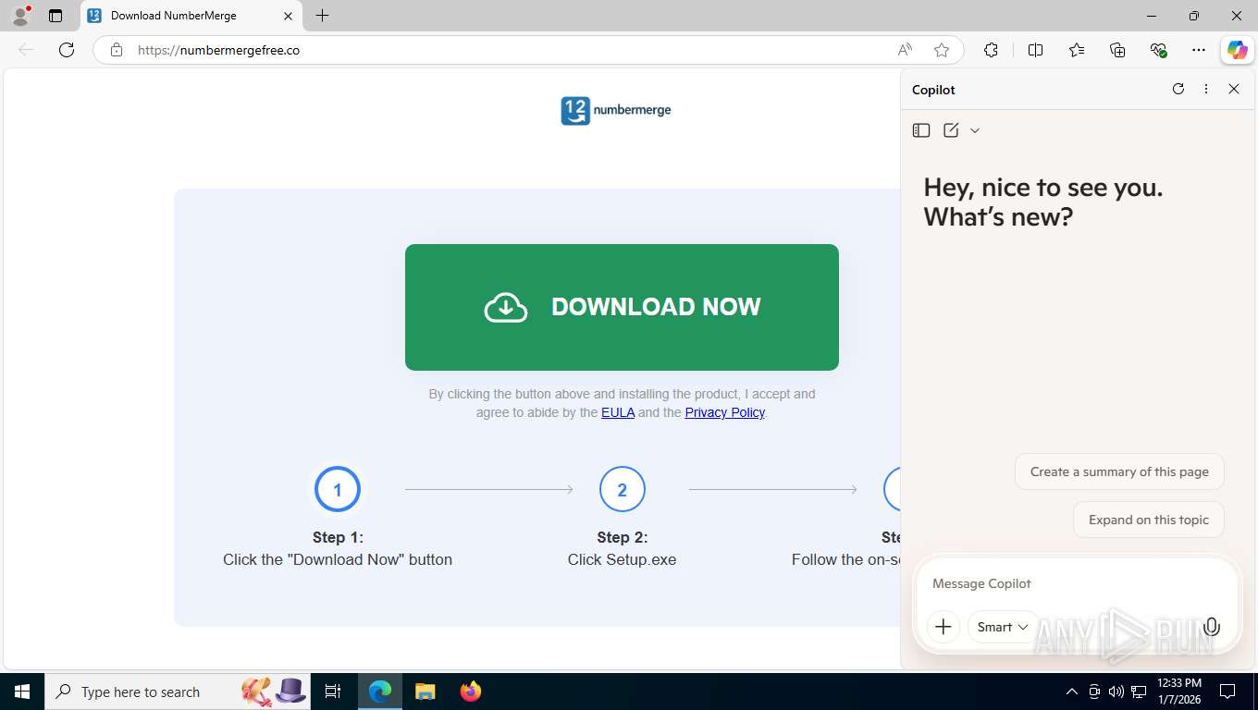Click Expand on this topic suggestion

click(x=1148, y=520)
